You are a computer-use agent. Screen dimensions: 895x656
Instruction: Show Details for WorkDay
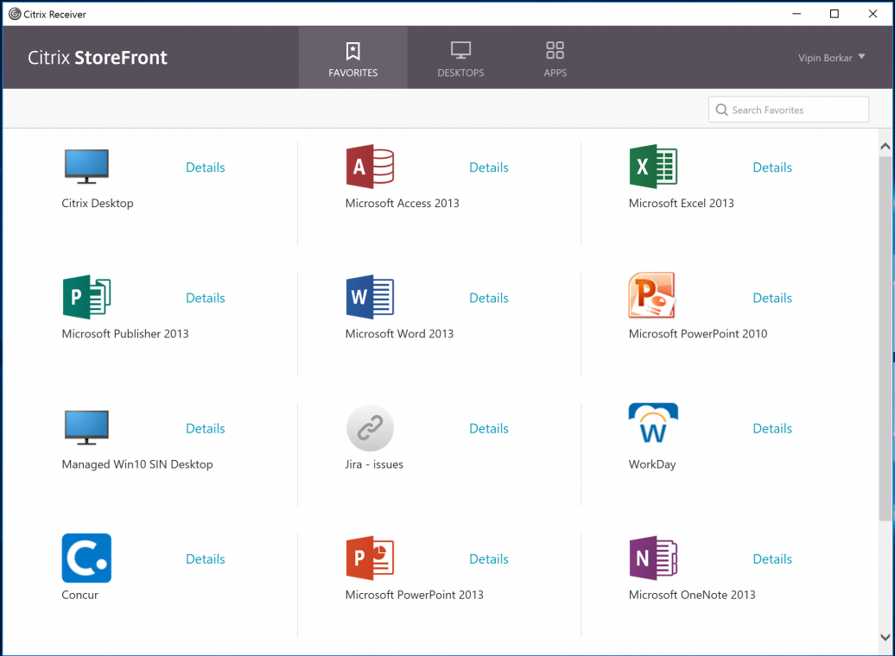click(x=772, y=428)
